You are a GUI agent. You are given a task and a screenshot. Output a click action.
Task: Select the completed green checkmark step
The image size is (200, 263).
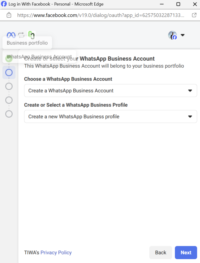(x=9, y=59)
